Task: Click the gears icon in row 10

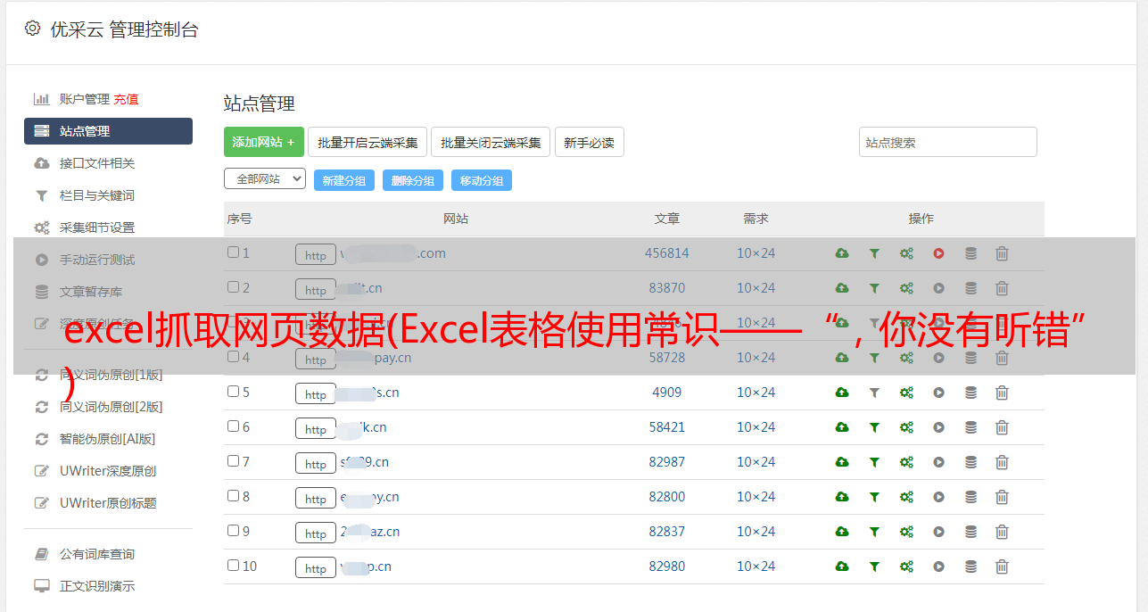Action: 906,567
